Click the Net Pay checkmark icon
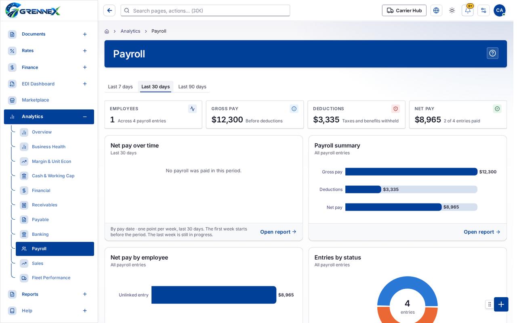This screenshot has height=323, width=517. [x=497, y=109]
